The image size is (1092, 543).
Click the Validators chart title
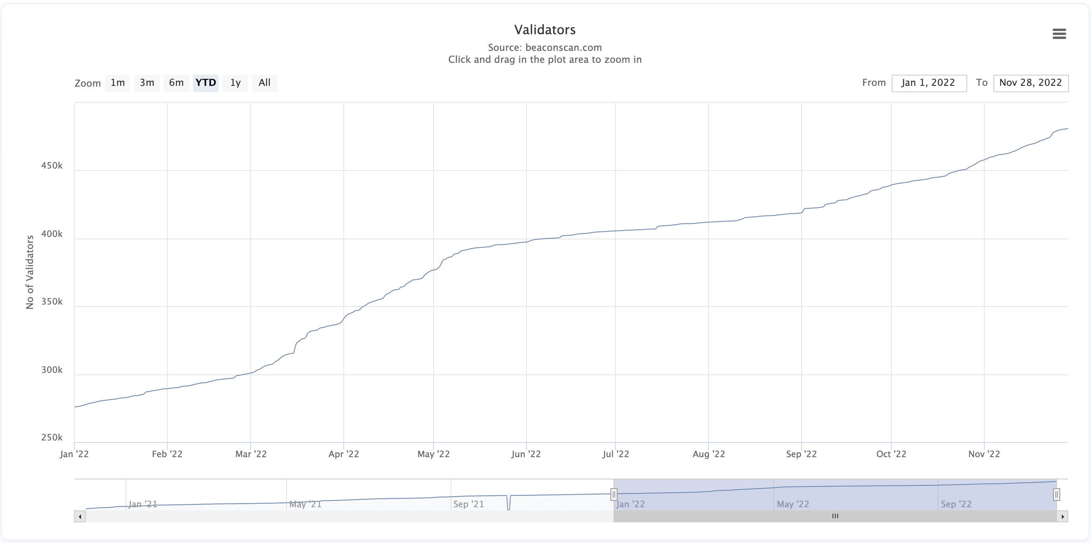(x=545, y=30)
